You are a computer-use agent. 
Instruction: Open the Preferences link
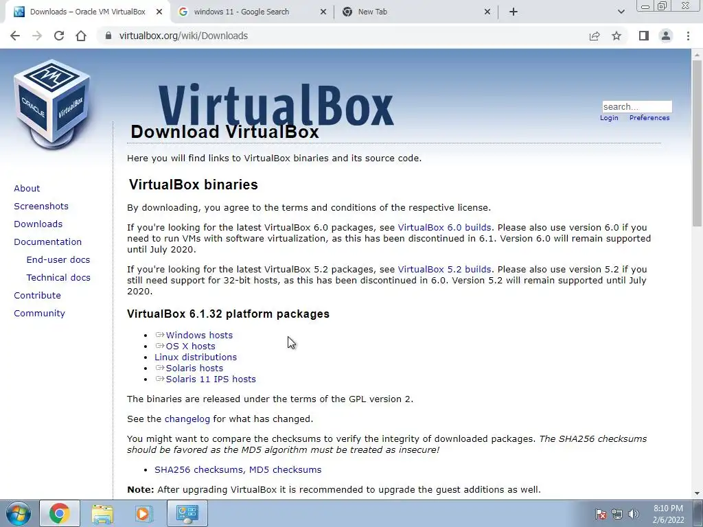pyautogui.click(x=649, y=118)
